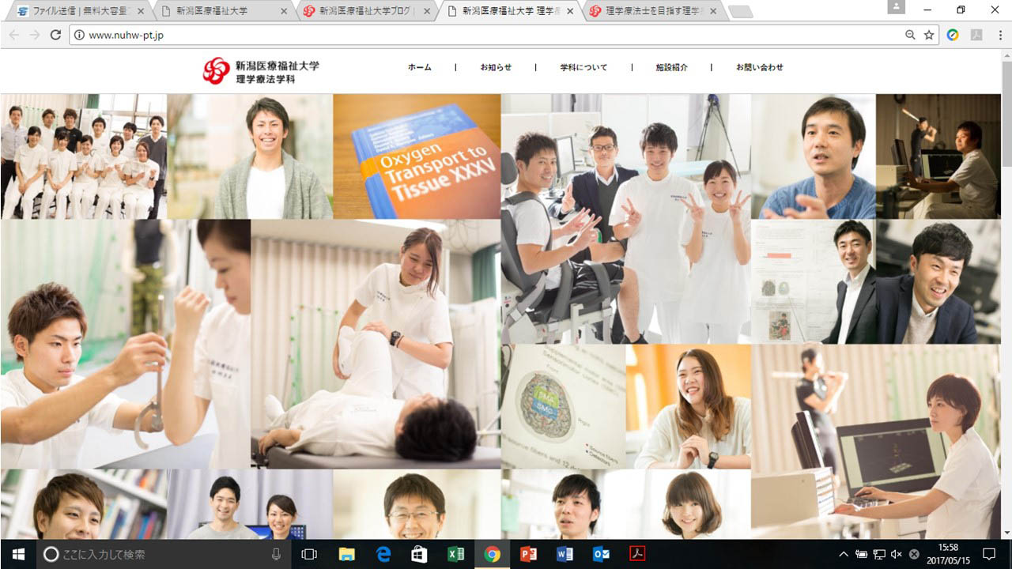Select お知らせ from the site menu
The image size is (1012, 569).
point(496,67)
